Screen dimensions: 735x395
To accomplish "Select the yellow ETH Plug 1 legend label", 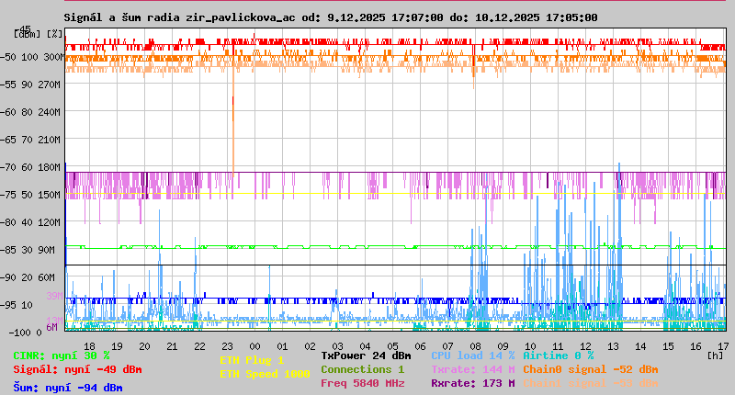I will tap(252, 361).
